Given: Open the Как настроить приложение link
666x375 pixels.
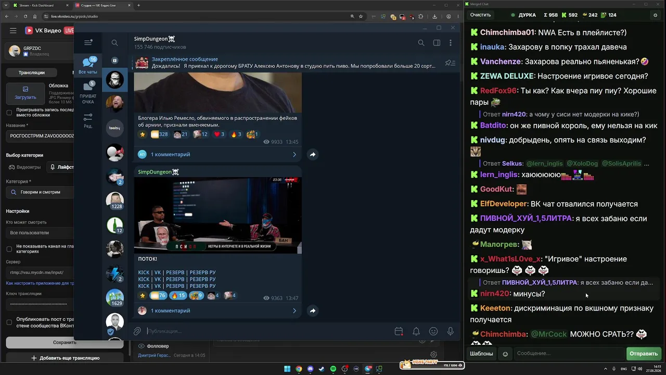Looking at the screenshot, I should (40, 283).
